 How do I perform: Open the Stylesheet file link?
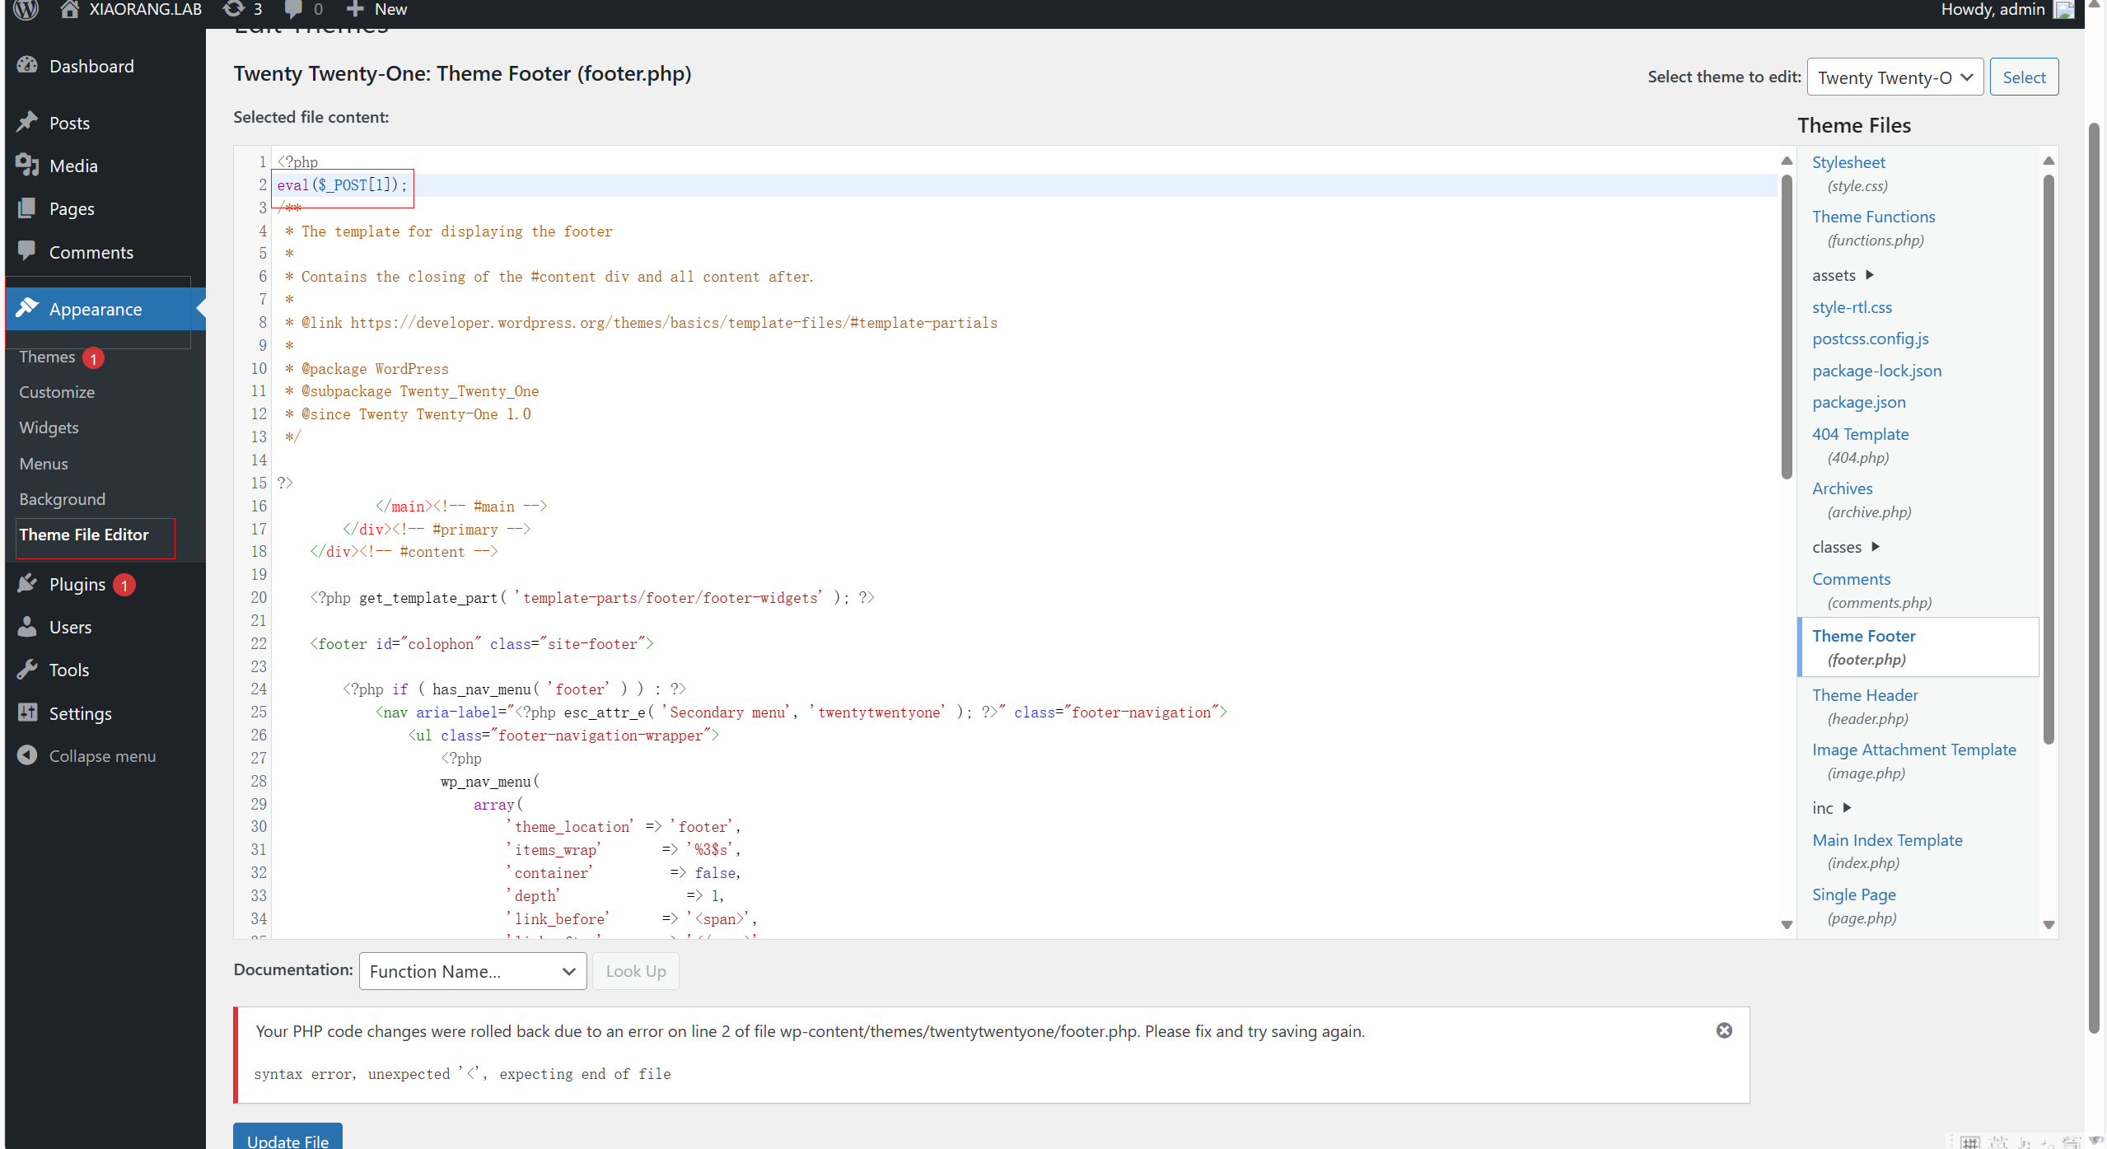coord(1848,162)
